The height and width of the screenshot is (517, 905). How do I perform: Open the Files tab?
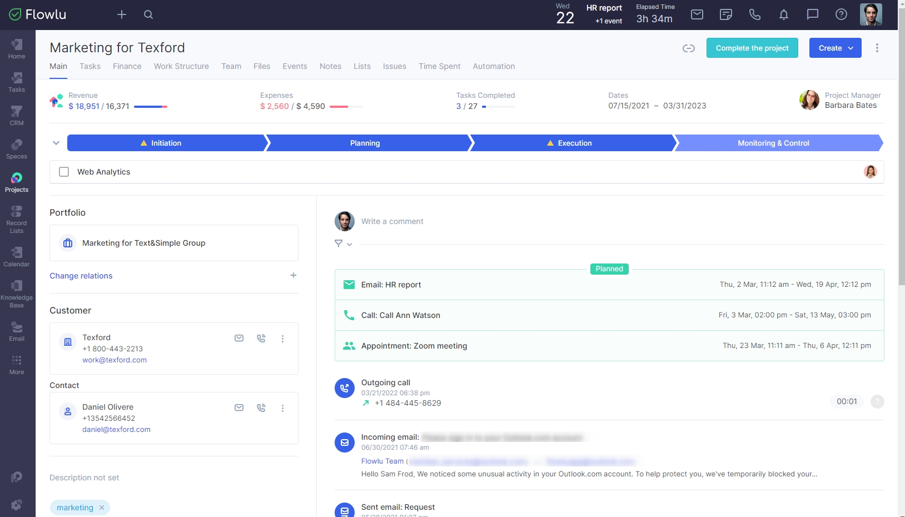point(262,66)
